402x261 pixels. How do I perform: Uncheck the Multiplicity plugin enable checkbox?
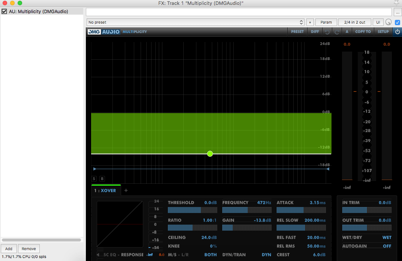pos(4,12)
